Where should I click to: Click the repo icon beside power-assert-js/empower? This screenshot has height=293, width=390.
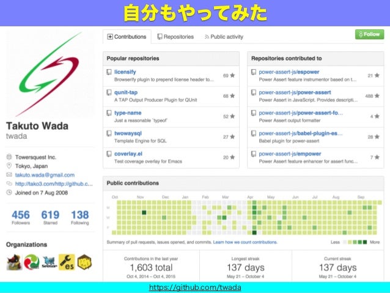pyautogui.click(x=254, y=154)
